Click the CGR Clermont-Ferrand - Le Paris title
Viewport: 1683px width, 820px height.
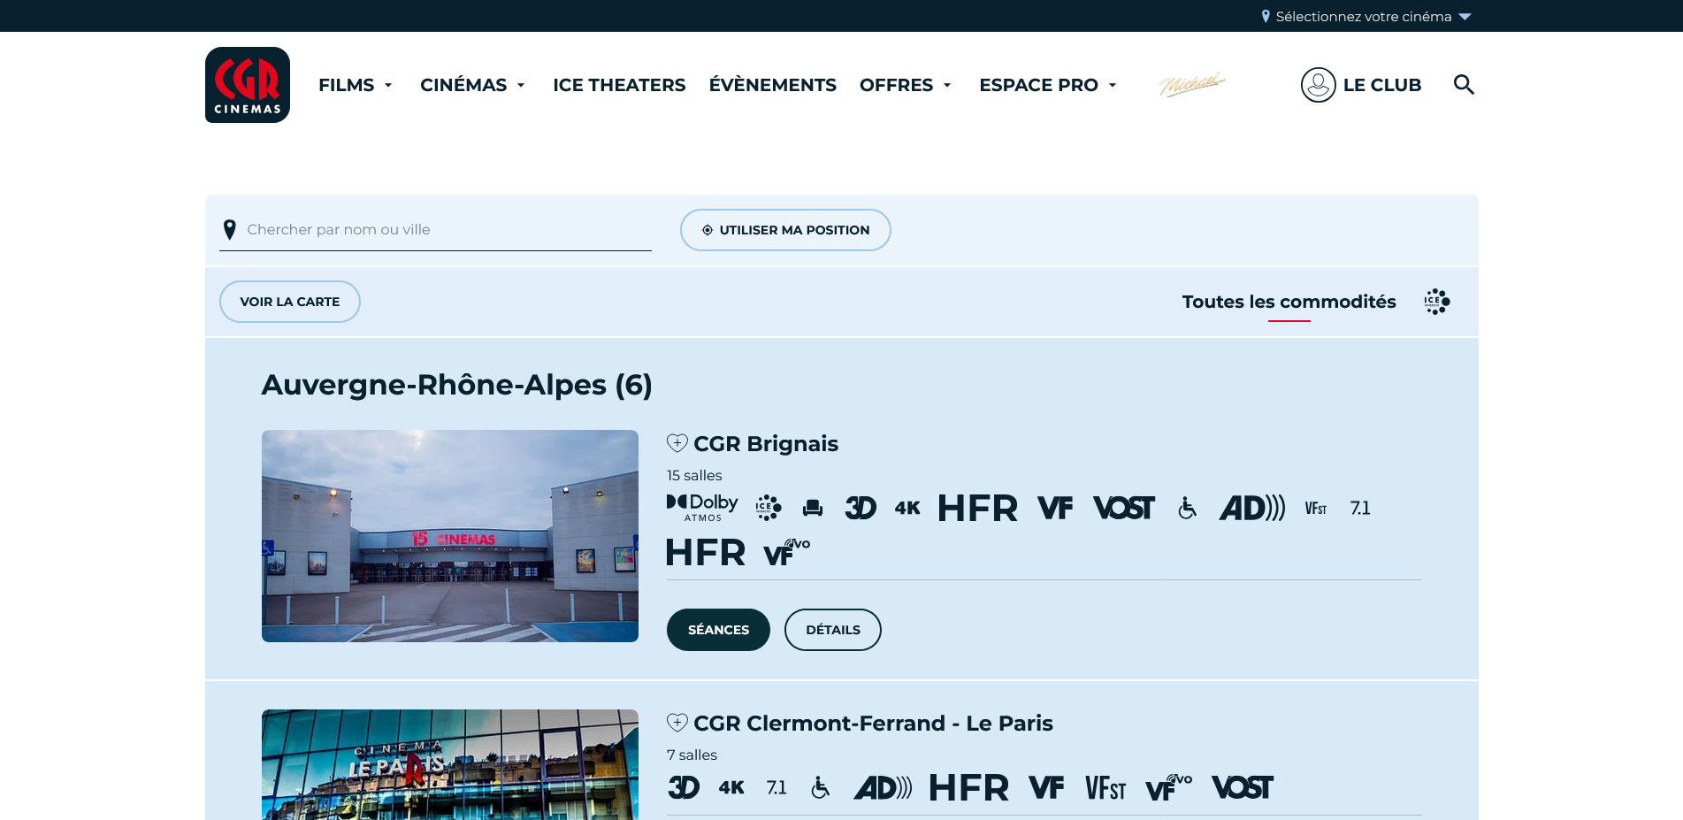873,723
